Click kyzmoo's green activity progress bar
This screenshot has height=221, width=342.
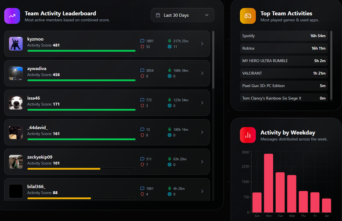(81, 51)
